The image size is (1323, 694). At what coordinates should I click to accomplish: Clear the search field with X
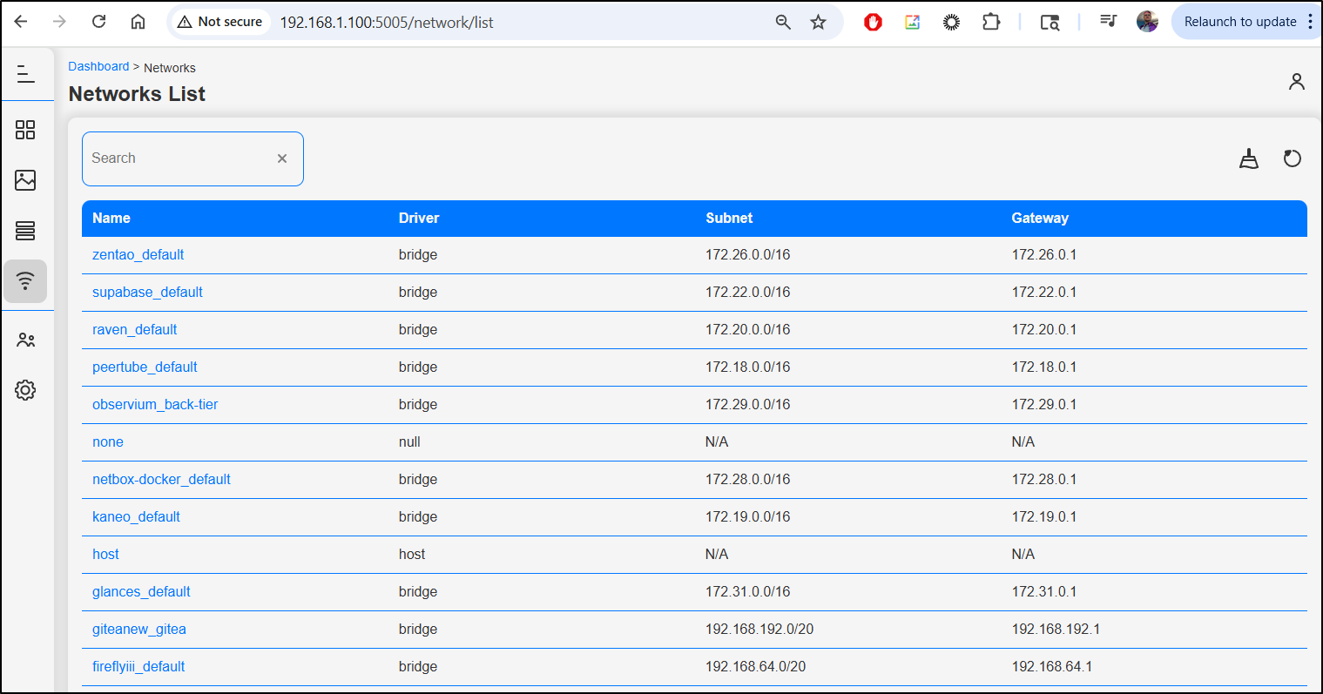pyautogui.click(x=282, y=158)
